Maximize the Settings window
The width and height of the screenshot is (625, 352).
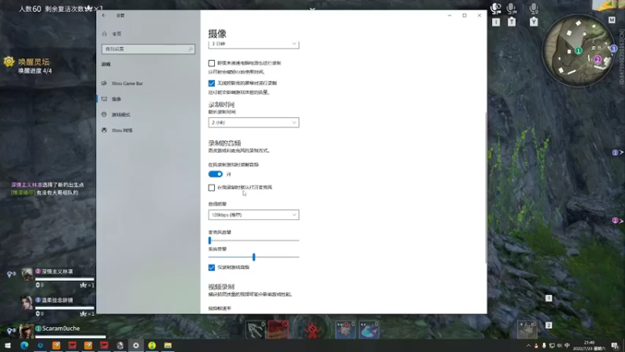464,16
